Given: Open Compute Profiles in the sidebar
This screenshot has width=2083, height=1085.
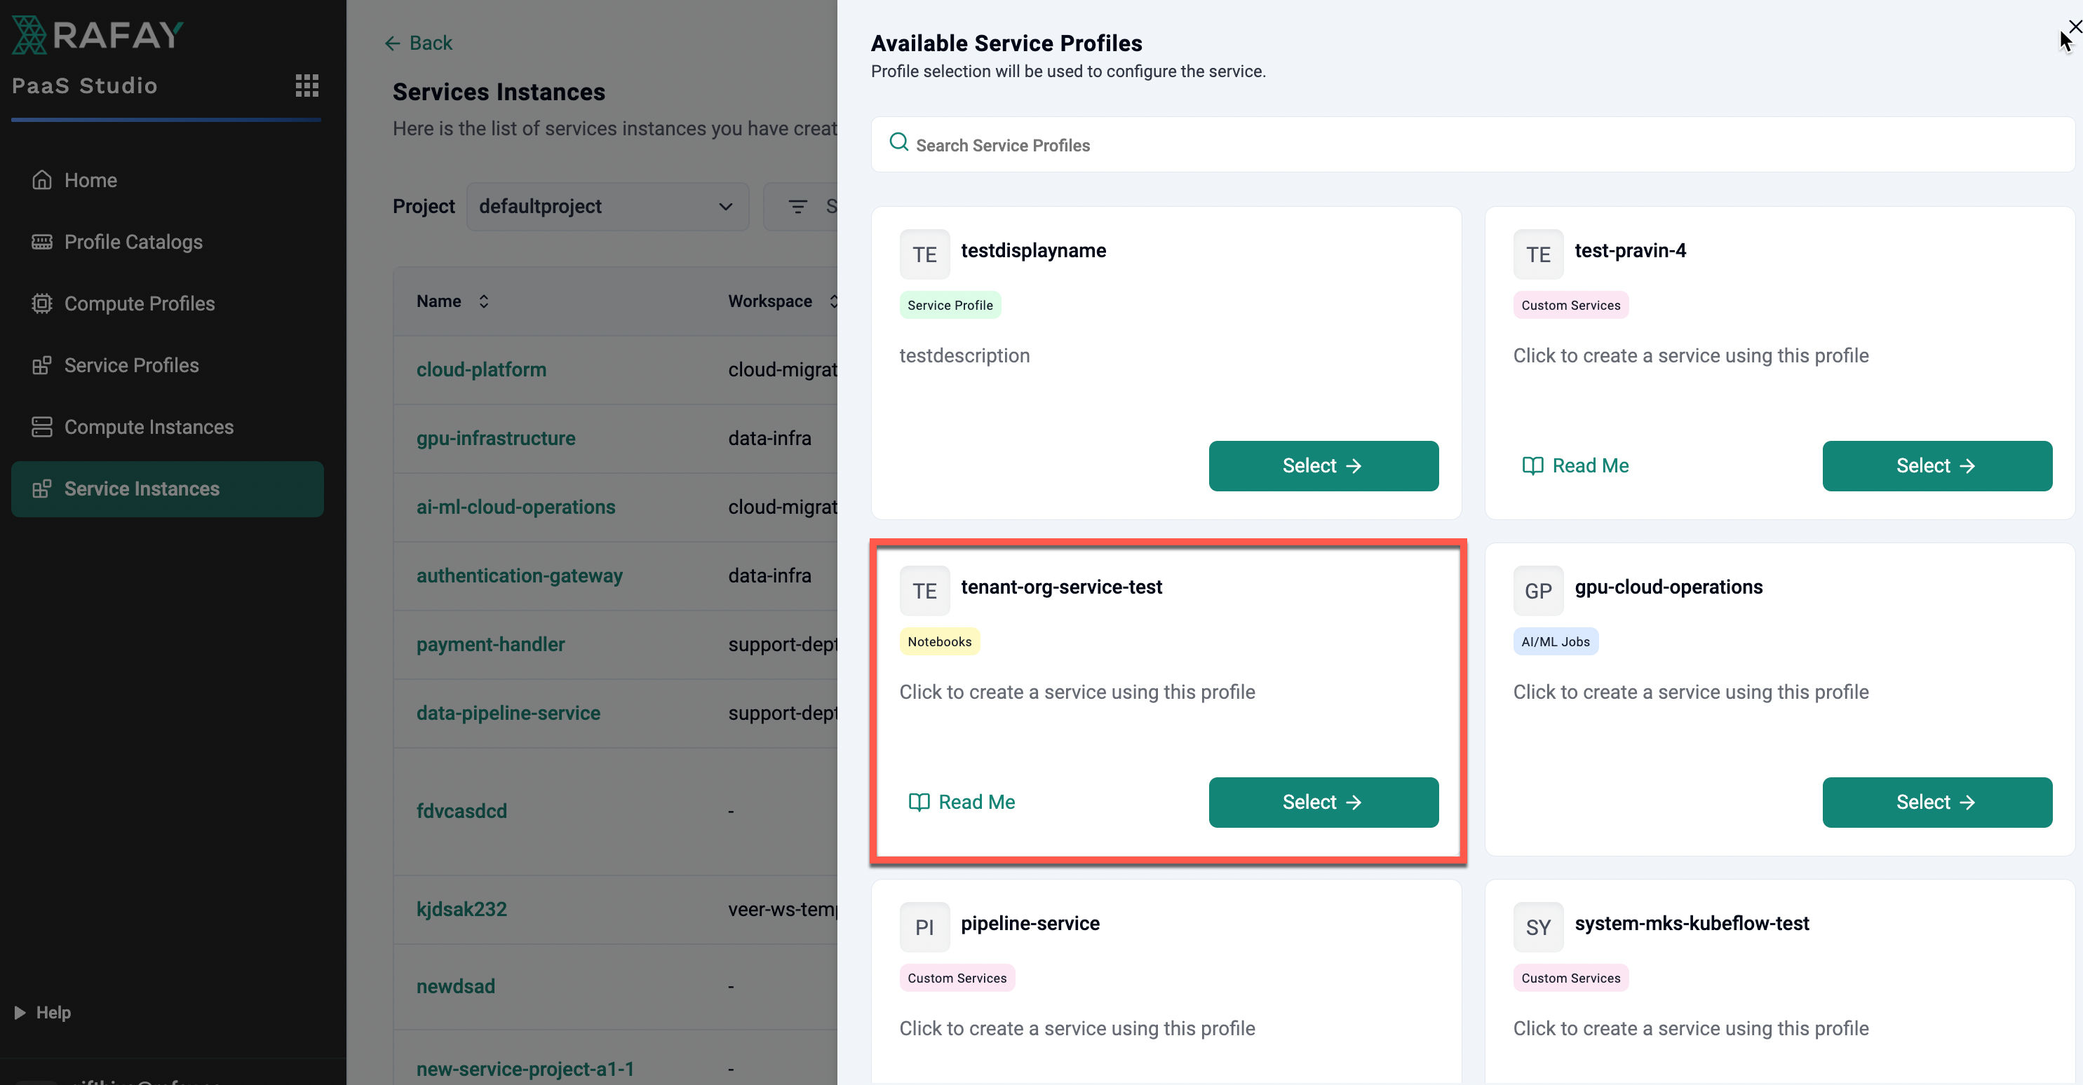Looking at the screenshot, I should [138, 303].
